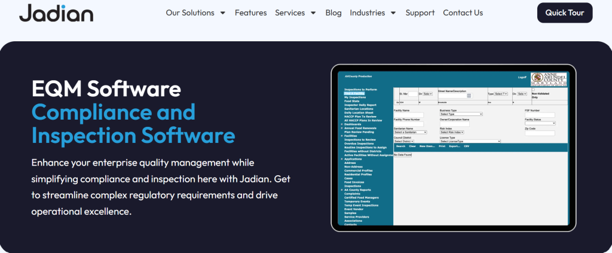The height and width of the screenshot is (253, 612).
Task: Open Temporary Events
Action: click(357, 202)
